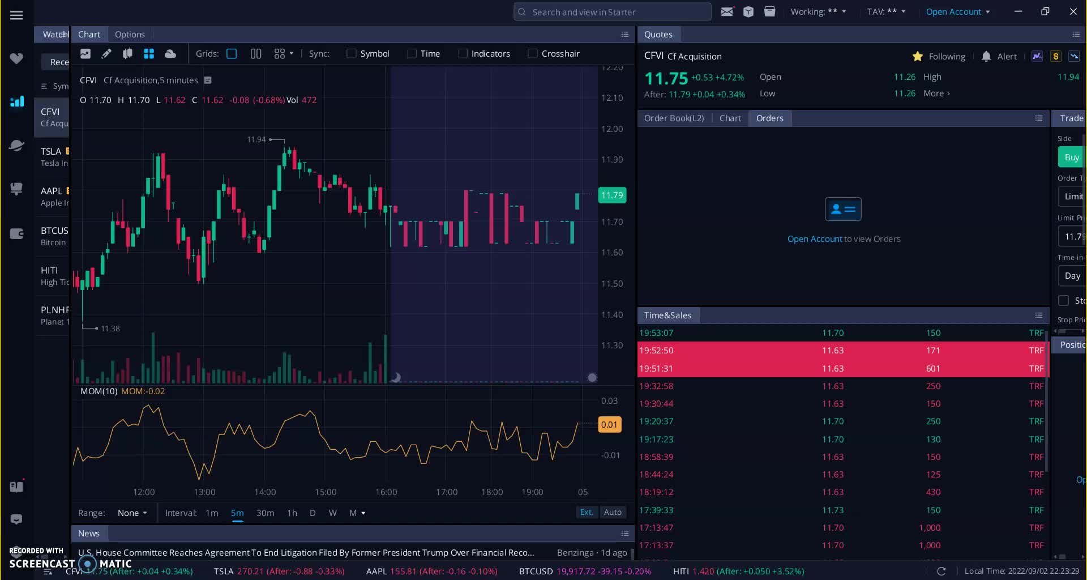Switch to the Options tab
The width and height of the screenshot is (1087, 580).
click(130, 34)
